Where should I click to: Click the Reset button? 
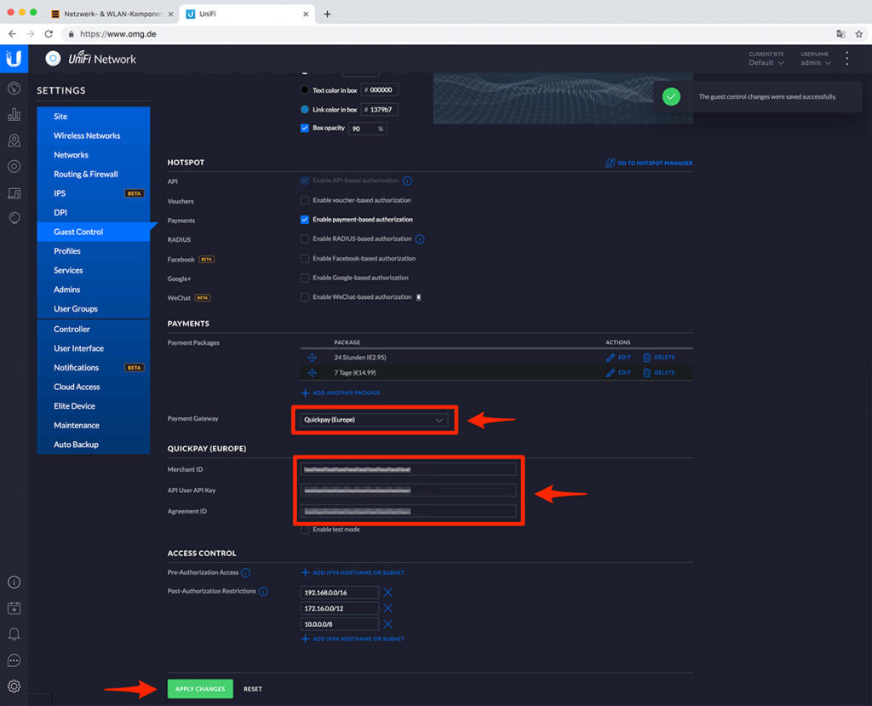click(x=252, y=689)
